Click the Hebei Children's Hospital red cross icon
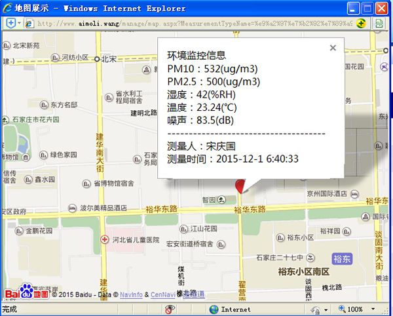 coord(103,241)
